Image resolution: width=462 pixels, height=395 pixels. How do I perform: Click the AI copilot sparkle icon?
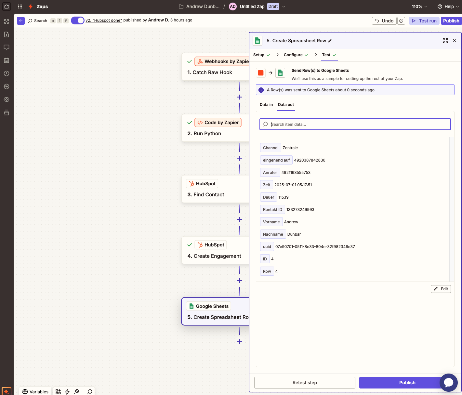tap(7, 391)
